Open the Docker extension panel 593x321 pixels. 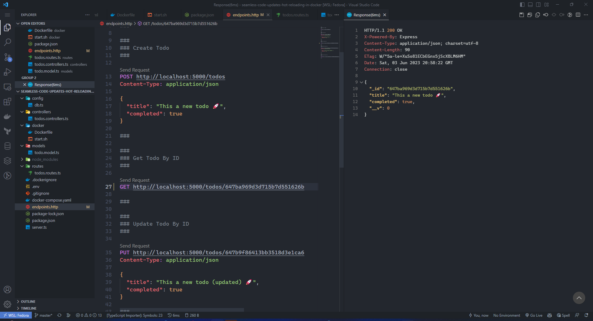click(x=7, y=116)
